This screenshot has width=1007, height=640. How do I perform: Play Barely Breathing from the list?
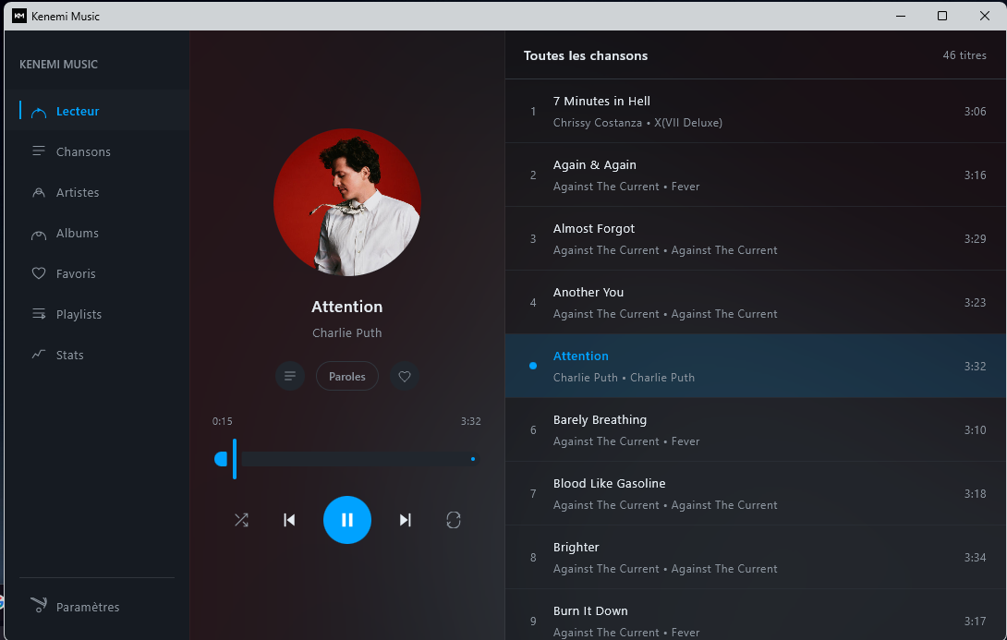coord(600,420)
